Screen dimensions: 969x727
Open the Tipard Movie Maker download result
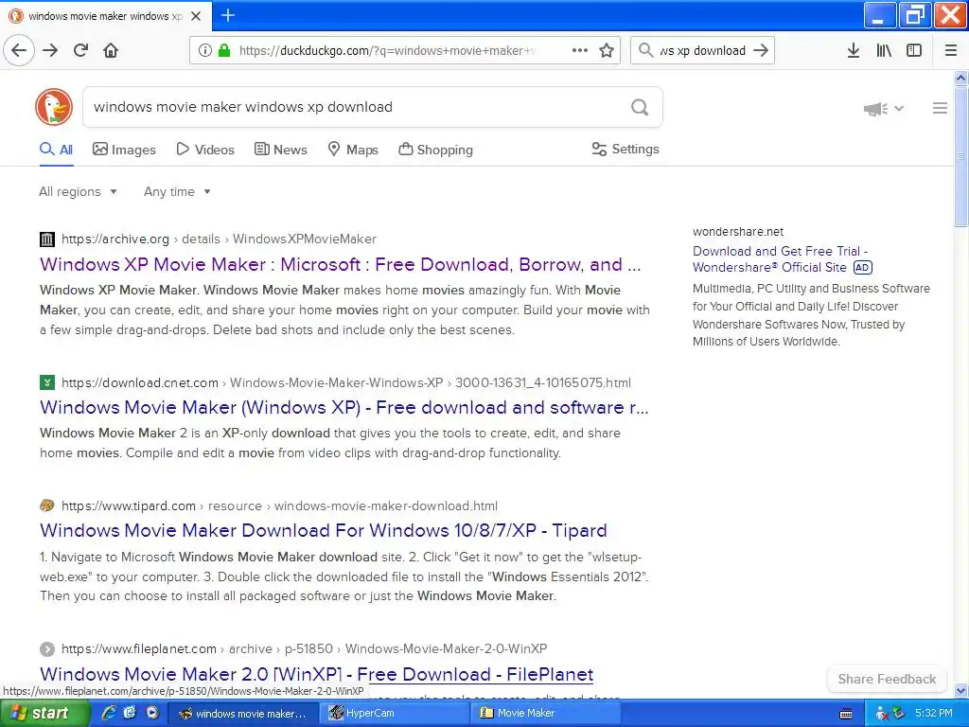324,530
